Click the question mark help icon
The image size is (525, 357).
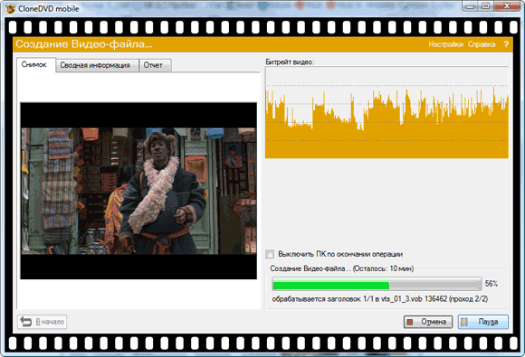(506, 44)
